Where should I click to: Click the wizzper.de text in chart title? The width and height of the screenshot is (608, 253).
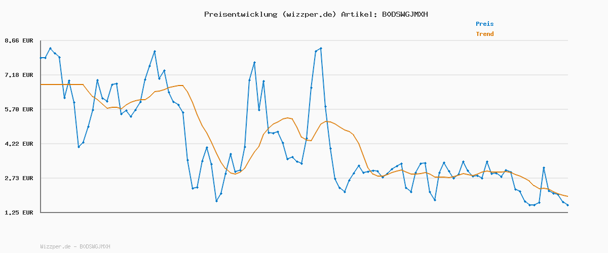tap(309, 14)
